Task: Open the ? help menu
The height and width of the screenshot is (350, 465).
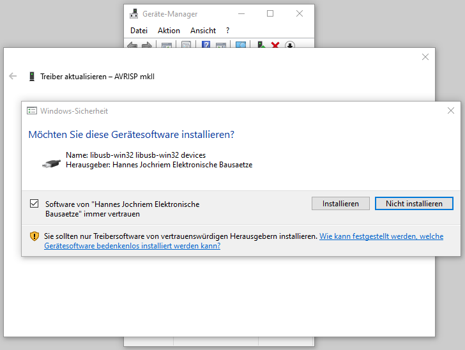Action: pos(228,31)
